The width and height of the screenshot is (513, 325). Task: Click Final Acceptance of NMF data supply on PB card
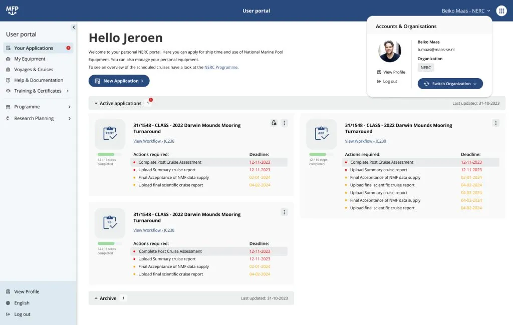coord(173,267)
